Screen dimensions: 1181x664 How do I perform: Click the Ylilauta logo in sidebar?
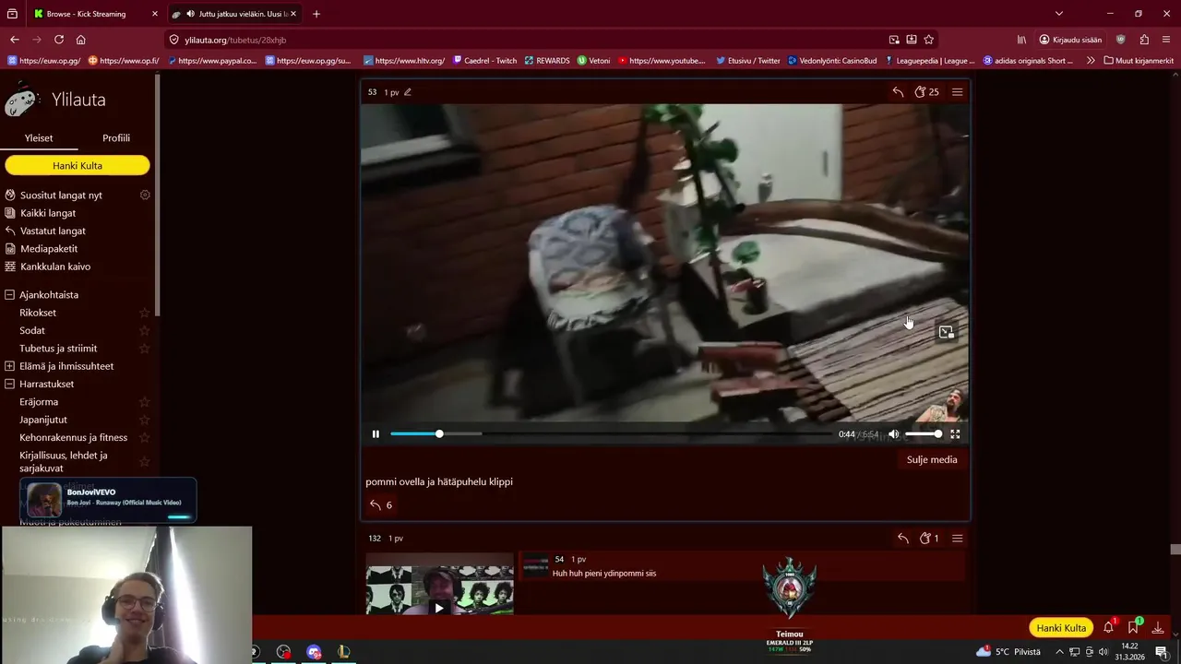[55, 100]
